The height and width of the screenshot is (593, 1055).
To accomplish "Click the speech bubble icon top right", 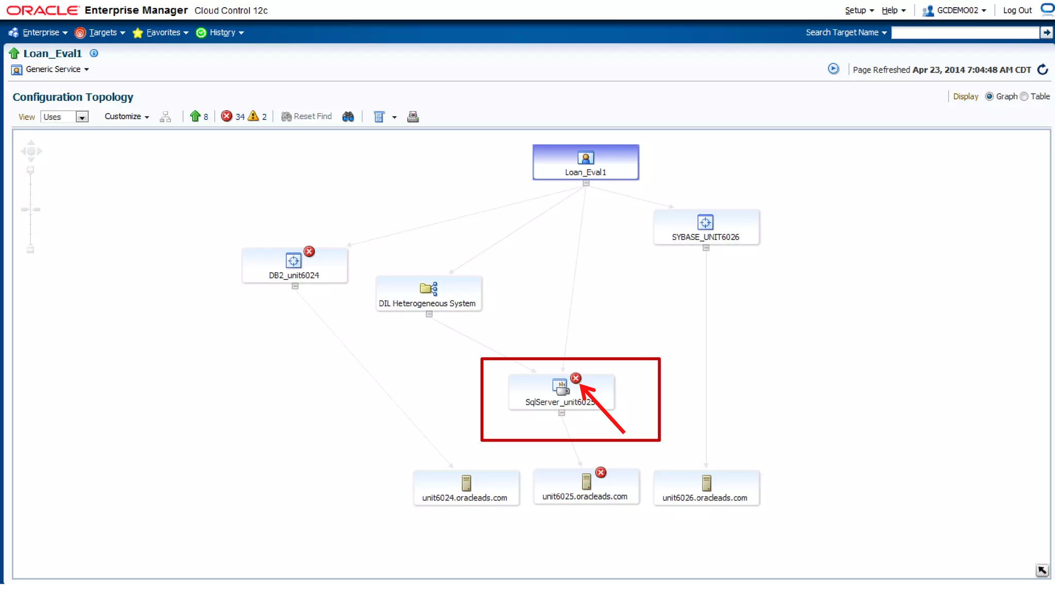I will (x=1048, y=9).
